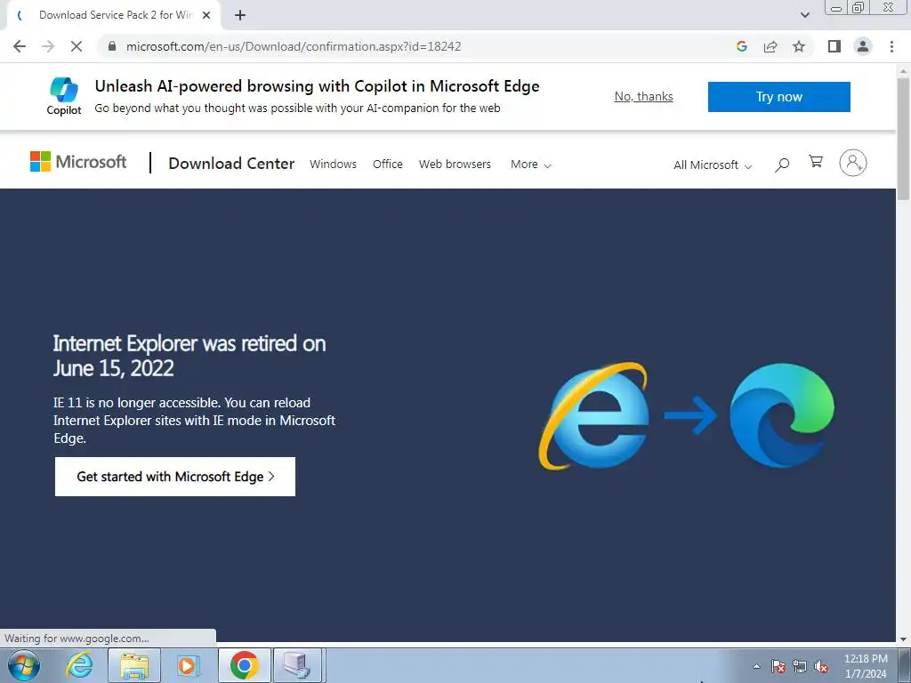Screen dimensions: 911x683
Task: Share this page icon
Action: [x=770, y=46]
